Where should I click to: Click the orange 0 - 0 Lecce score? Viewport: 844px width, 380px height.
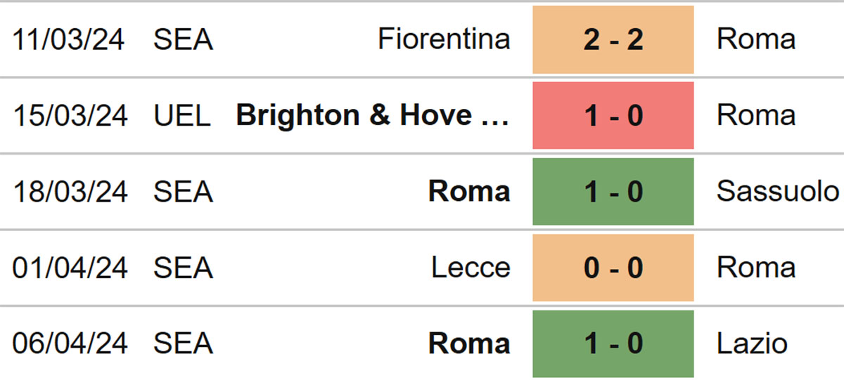click(x=613, y=268)
